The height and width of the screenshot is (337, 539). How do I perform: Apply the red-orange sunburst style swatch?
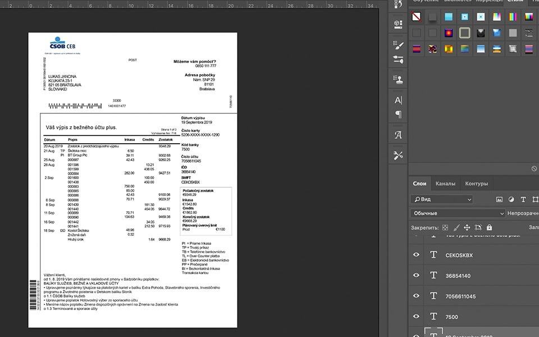coord(449,33)
